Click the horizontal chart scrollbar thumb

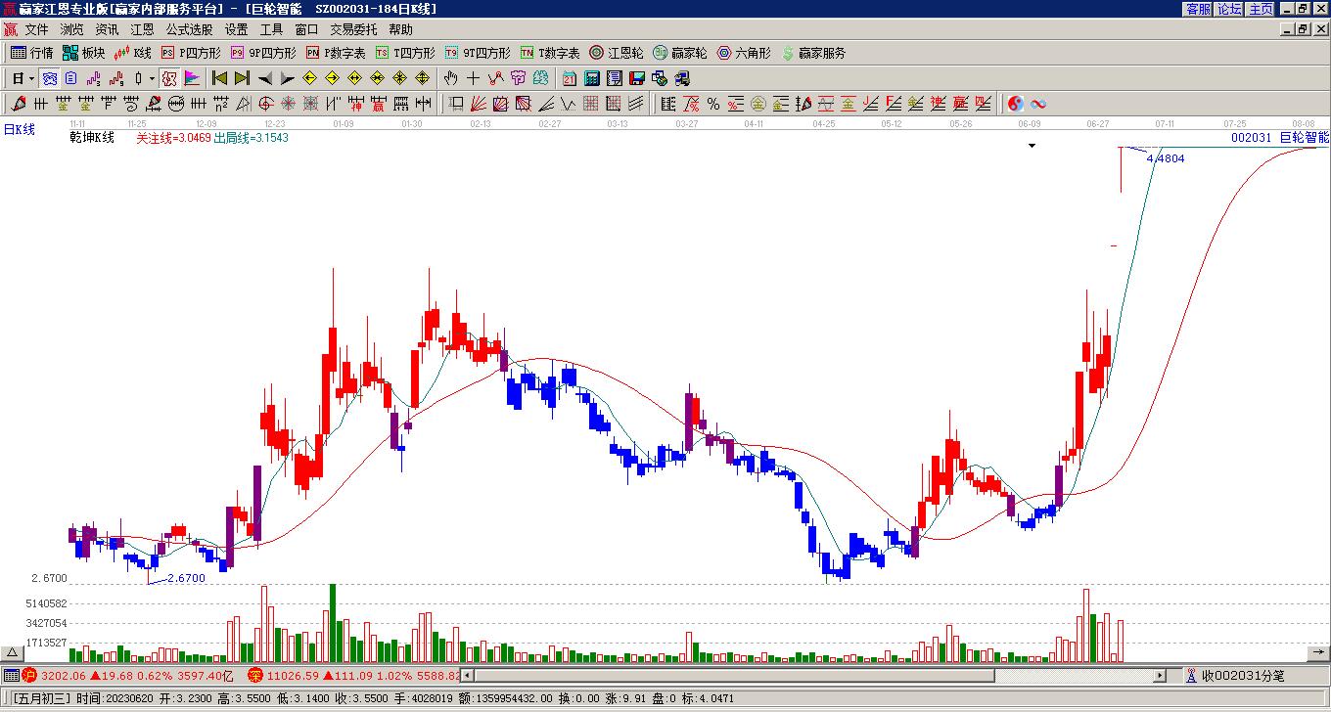pos(734,676)
